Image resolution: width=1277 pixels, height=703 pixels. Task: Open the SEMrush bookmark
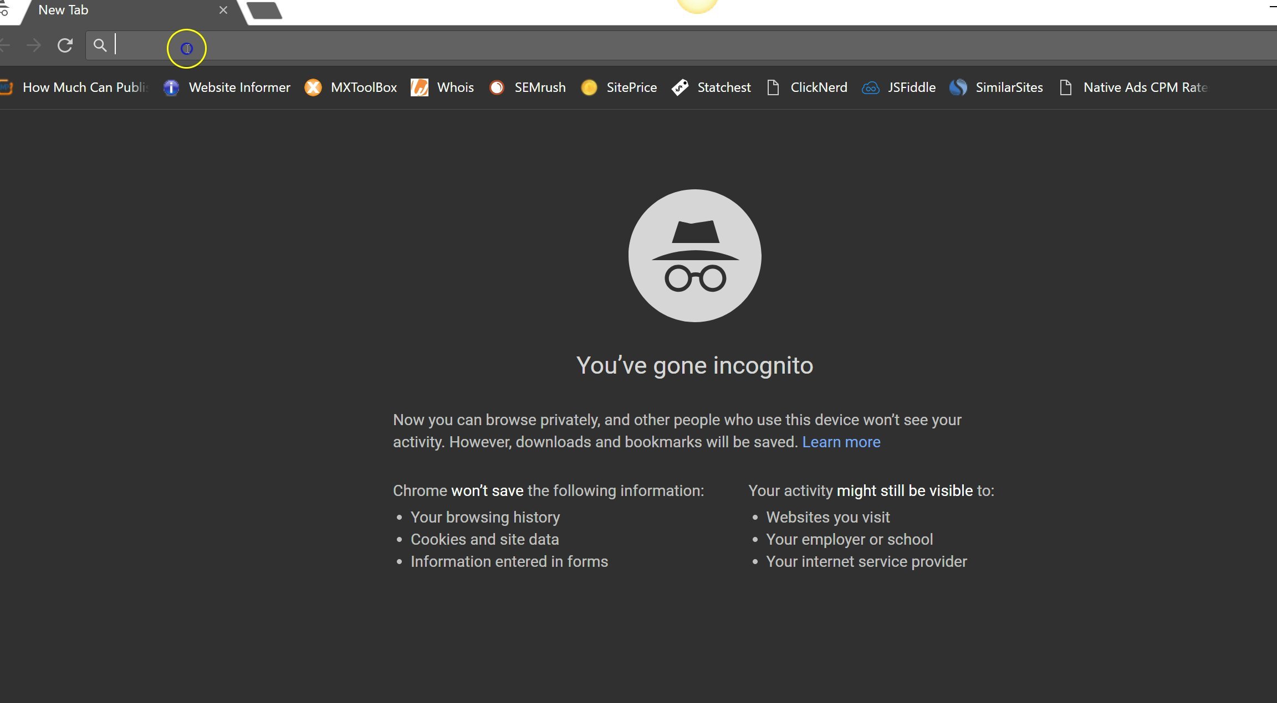(x=528, y=87)
